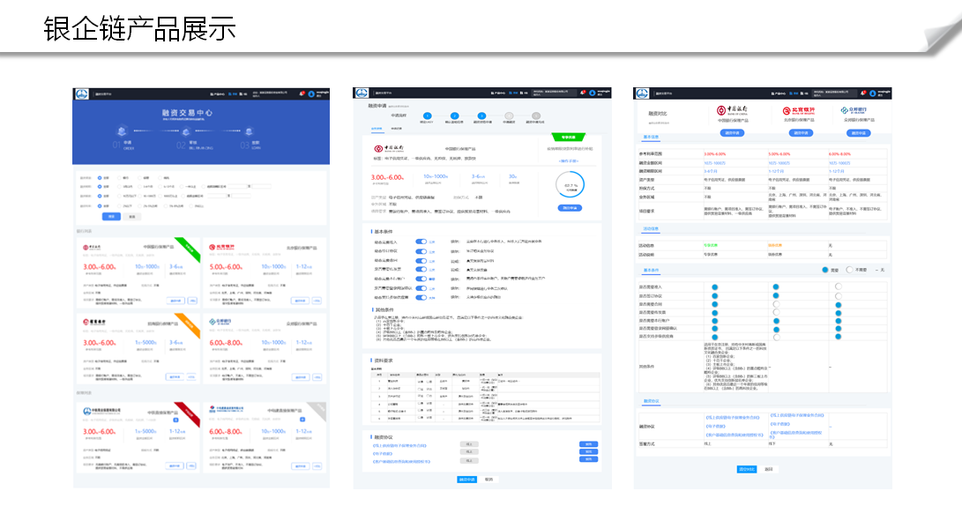Click the Bank of Beijing logo in comparison header
The height and width of the screenshot is (506, 962).
pyautogui.click(x=798, y=110)
